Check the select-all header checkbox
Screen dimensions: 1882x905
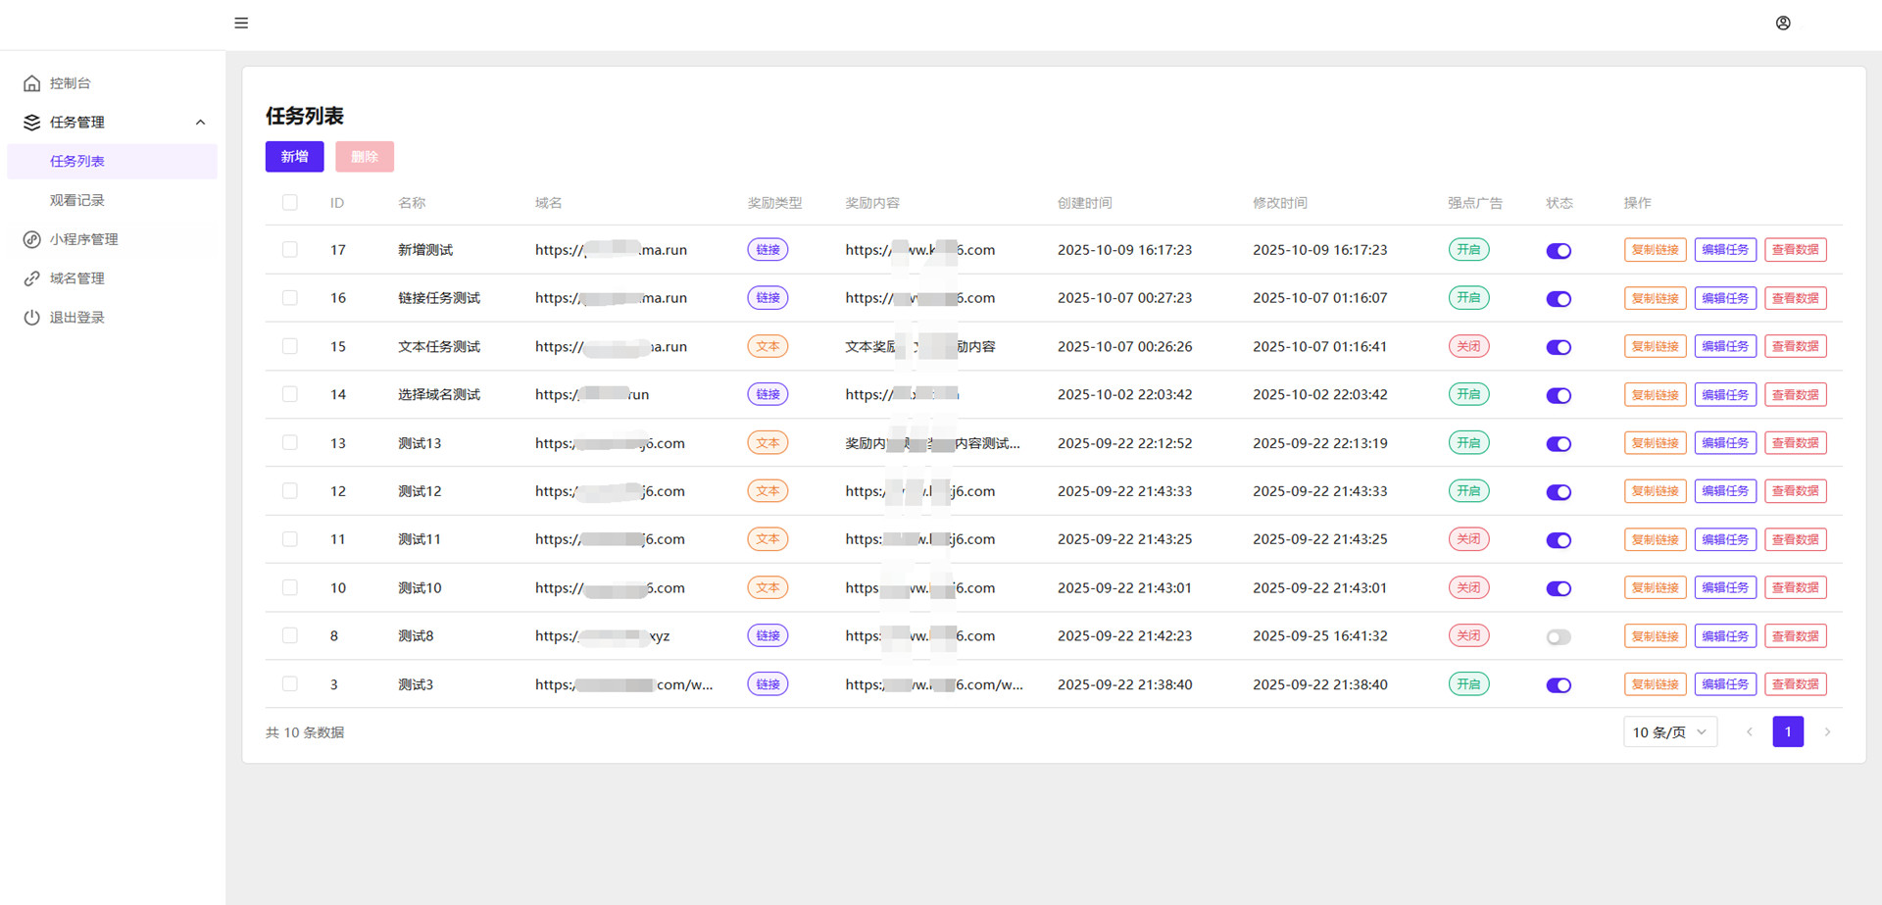pos(290,203)
